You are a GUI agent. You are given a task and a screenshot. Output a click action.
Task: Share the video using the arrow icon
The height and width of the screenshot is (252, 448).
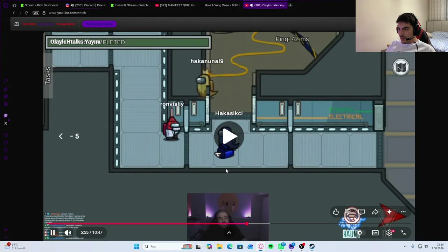[375, 212]
